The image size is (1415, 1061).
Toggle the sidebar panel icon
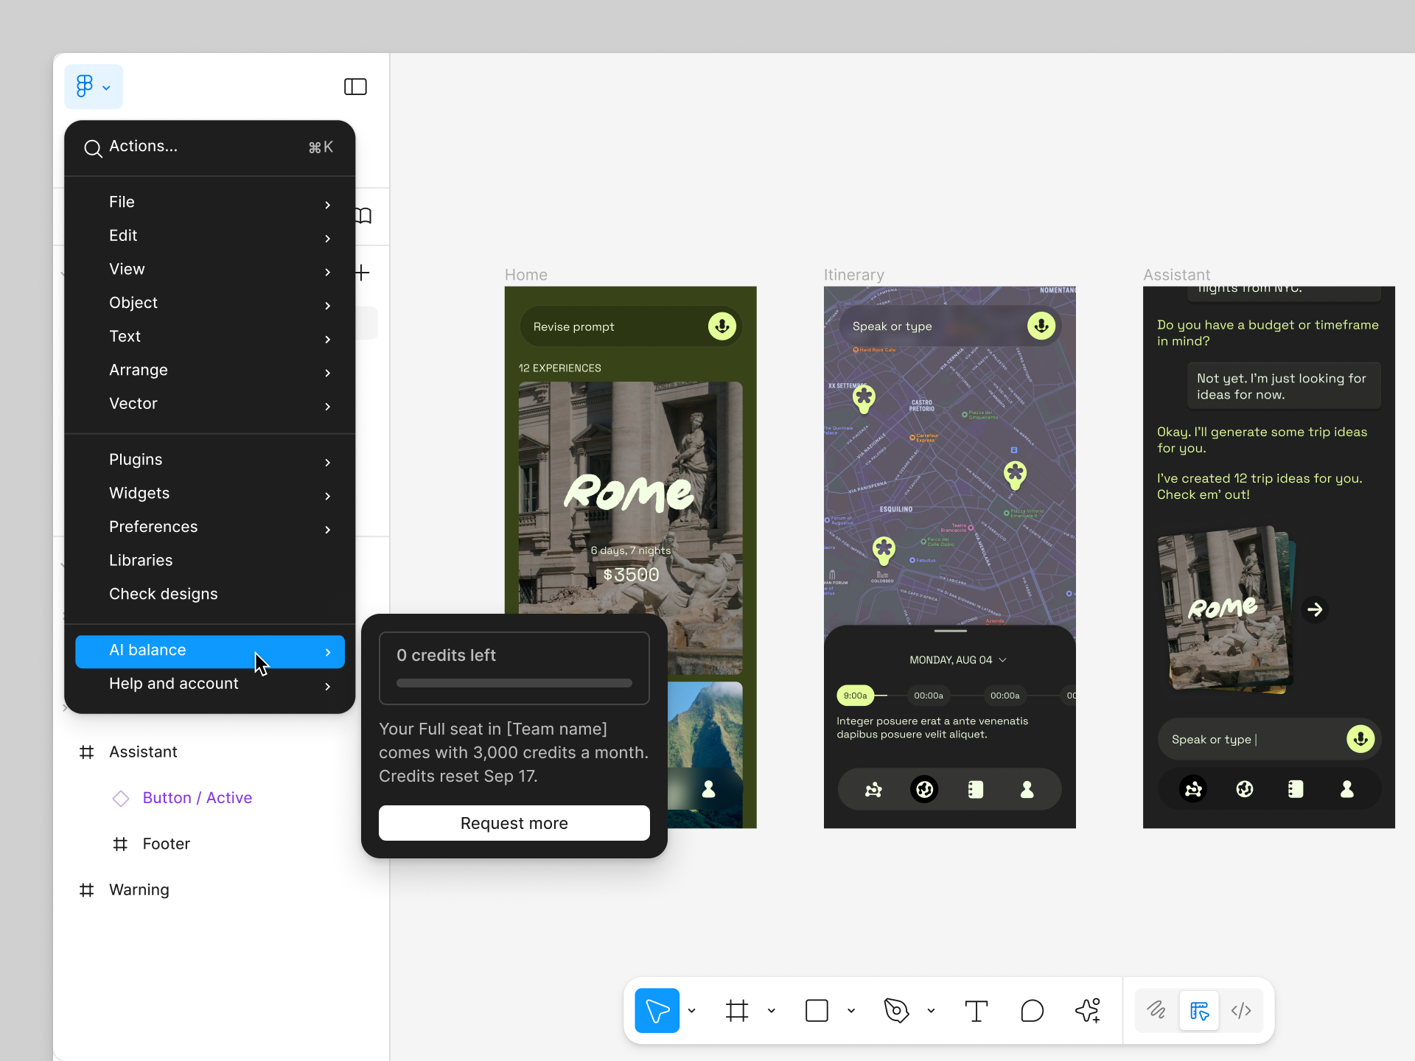click(355, 87)
